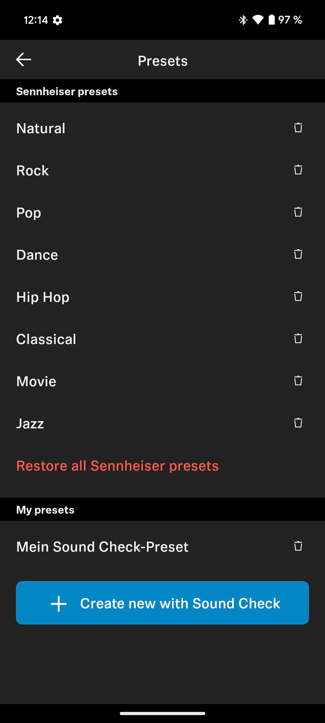Restore all Sennheiser presets
The width and height of the screenshot is (325, 723).
tap(117, 466)
